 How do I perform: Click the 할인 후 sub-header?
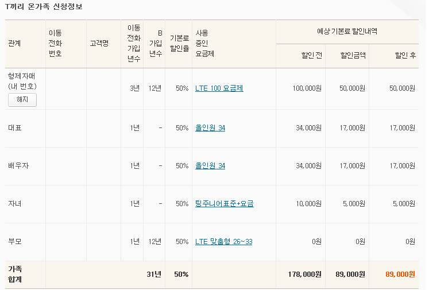[x=405, y=56]
